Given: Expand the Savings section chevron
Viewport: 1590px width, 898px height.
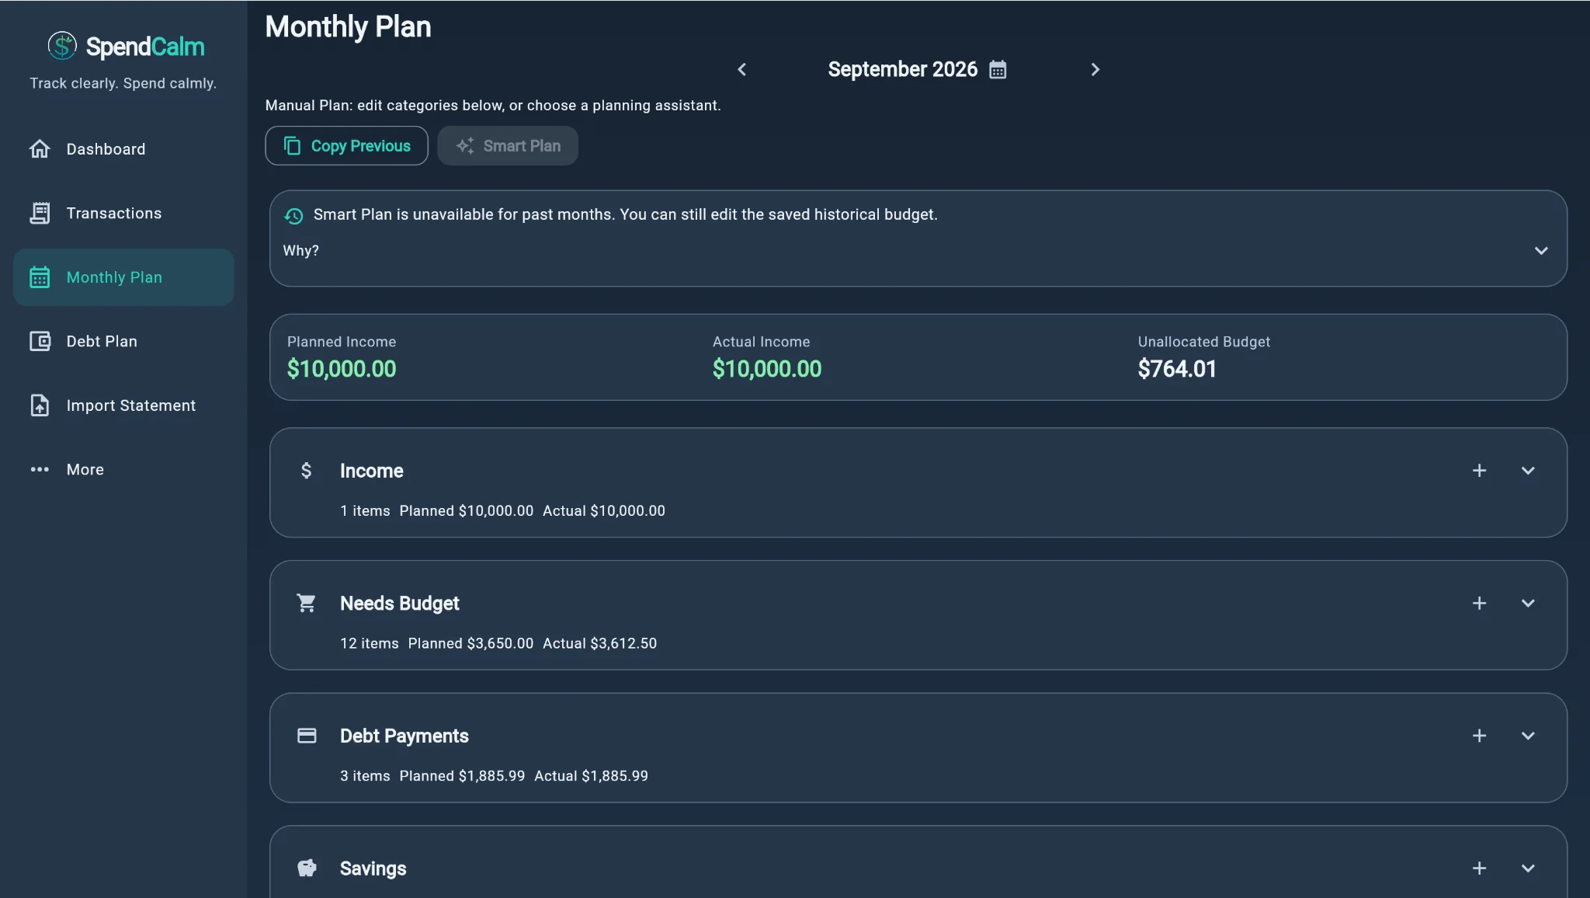Looking at the screenshot, I should point(1528,868).
